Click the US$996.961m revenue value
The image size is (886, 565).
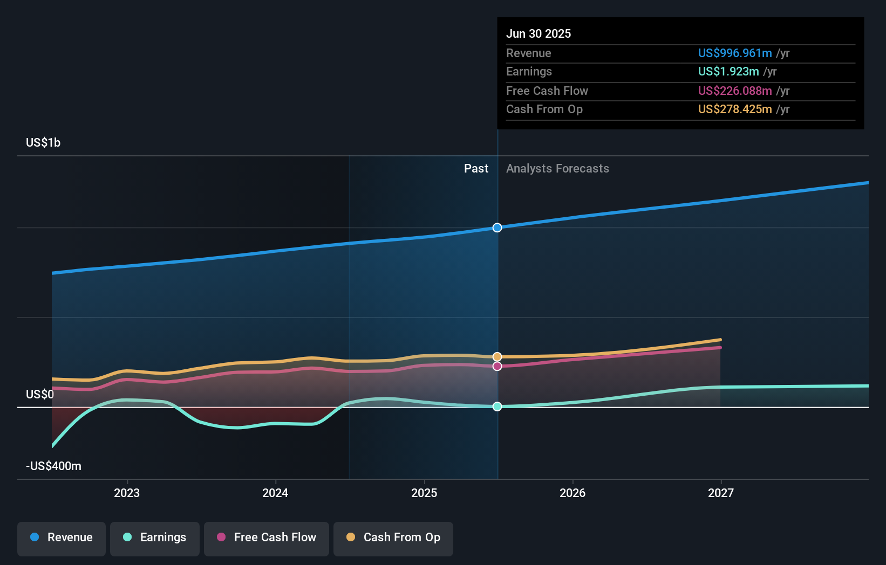click(735, 53)
